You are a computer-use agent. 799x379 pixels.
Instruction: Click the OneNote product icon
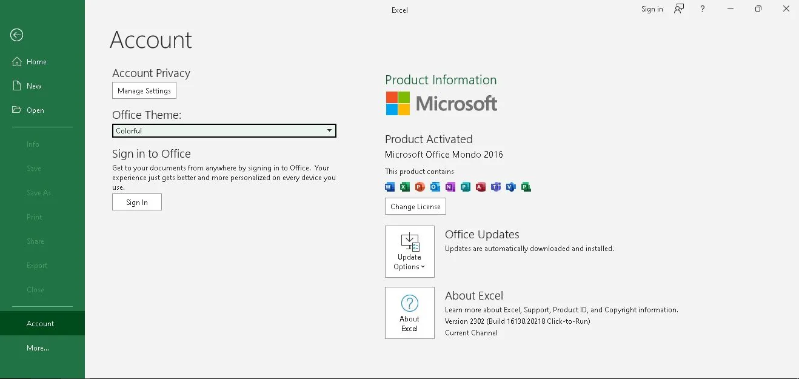pos(450,187)
